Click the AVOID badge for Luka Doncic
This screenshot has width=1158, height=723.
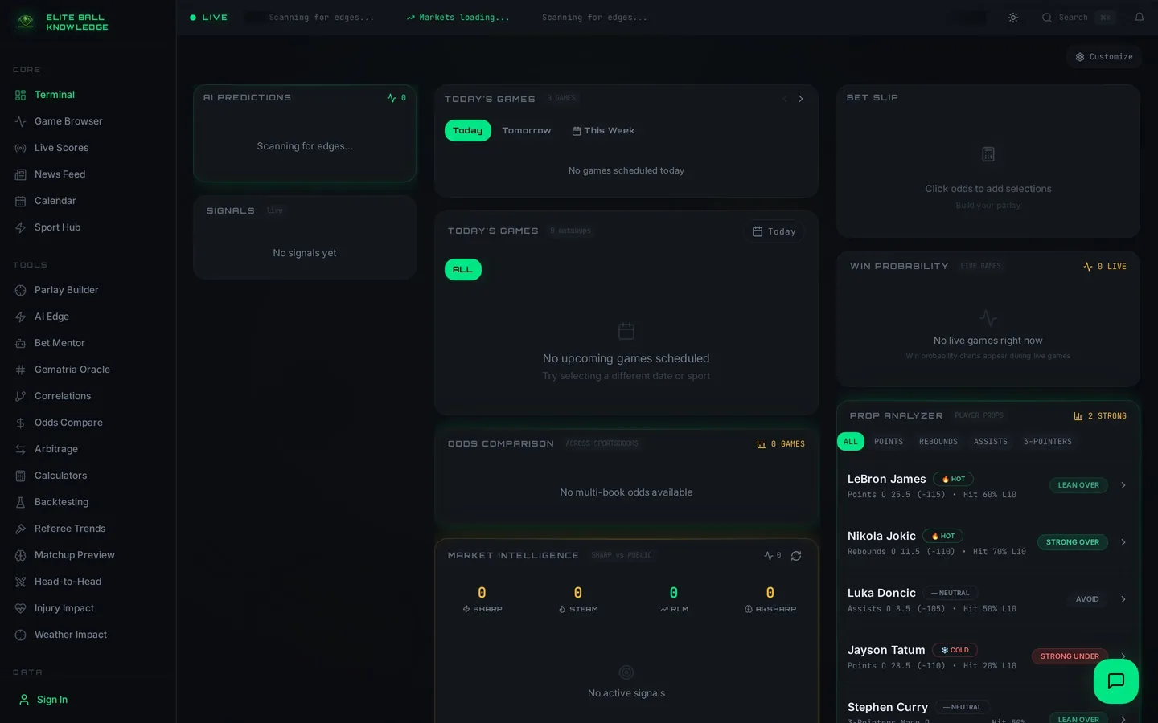tap(1087, 599)
